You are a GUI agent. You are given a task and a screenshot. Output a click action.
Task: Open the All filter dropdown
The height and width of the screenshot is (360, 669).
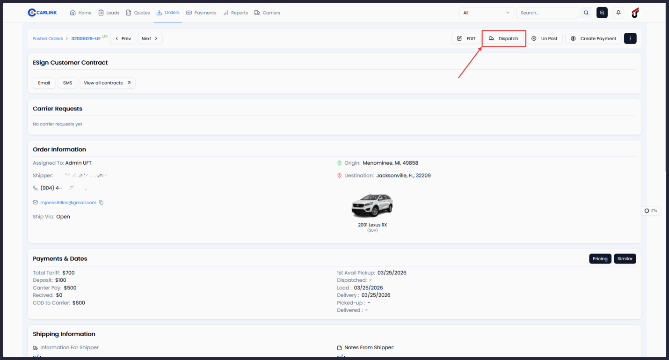coord(487,12)
